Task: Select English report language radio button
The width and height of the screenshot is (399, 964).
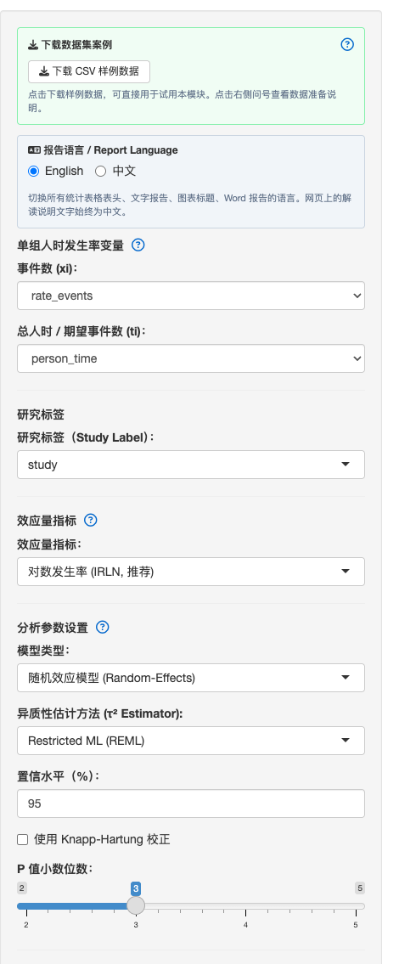Action: tap(34, 171)
